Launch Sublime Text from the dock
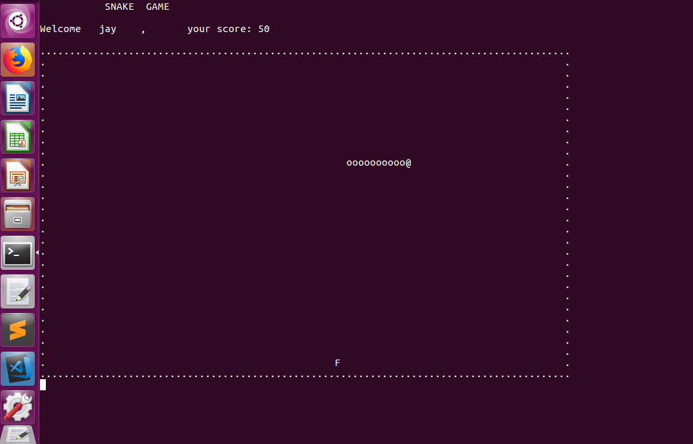 [18, 330]
